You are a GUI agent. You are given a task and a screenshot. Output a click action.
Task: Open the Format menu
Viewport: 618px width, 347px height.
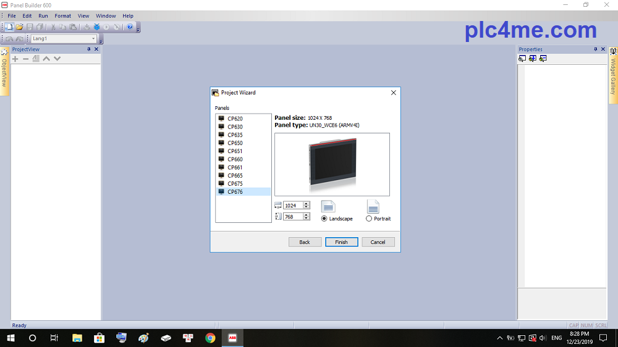point(62,16)
